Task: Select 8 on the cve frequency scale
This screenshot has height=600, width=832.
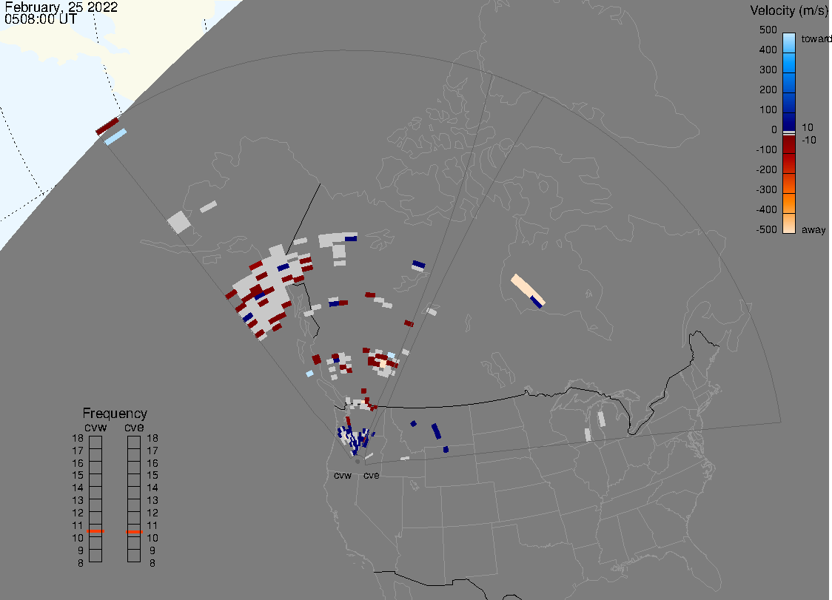Action: tap(152, 563)
